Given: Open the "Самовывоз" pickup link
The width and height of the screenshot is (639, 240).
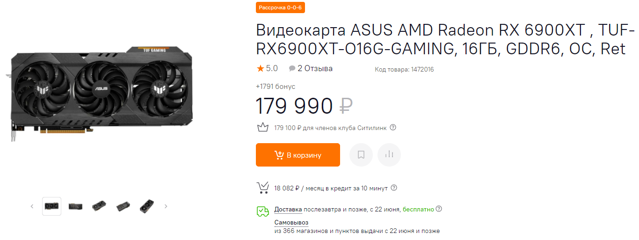Looking at the screenshot, I should pos(291,222).
